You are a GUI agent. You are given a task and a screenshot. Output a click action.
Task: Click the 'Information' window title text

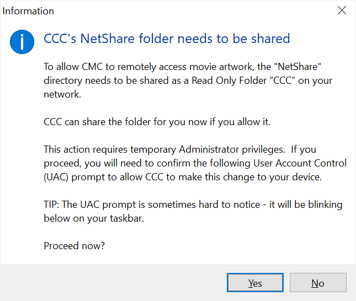[x=28, y=11]
